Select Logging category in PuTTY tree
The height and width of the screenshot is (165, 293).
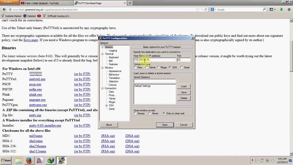(x=113, y=50)
